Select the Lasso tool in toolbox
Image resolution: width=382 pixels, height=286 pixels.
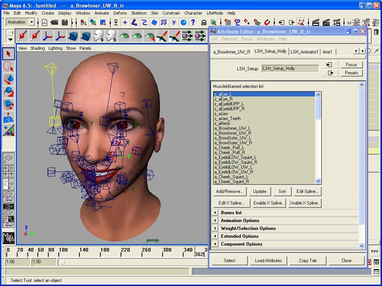[9, 67]
